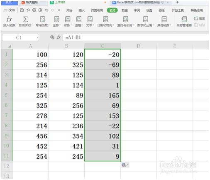Open the File menu

point(10,10)
